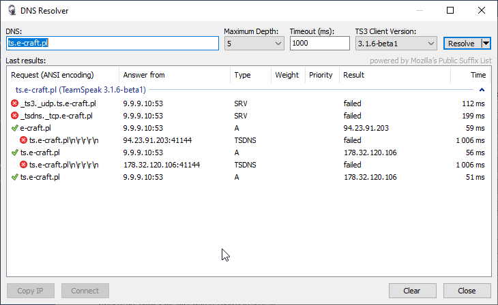Click green checkmark on 51 ms row

(x=15, y=177)
